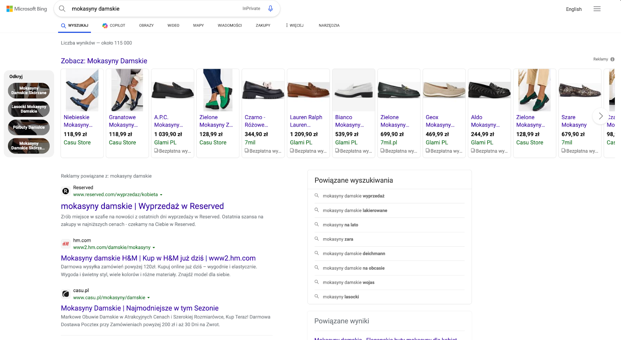This screenshot has height=340, width=621.
Task: Open Niebieskie Mokasyny product image
Action: tap(82, 90)
